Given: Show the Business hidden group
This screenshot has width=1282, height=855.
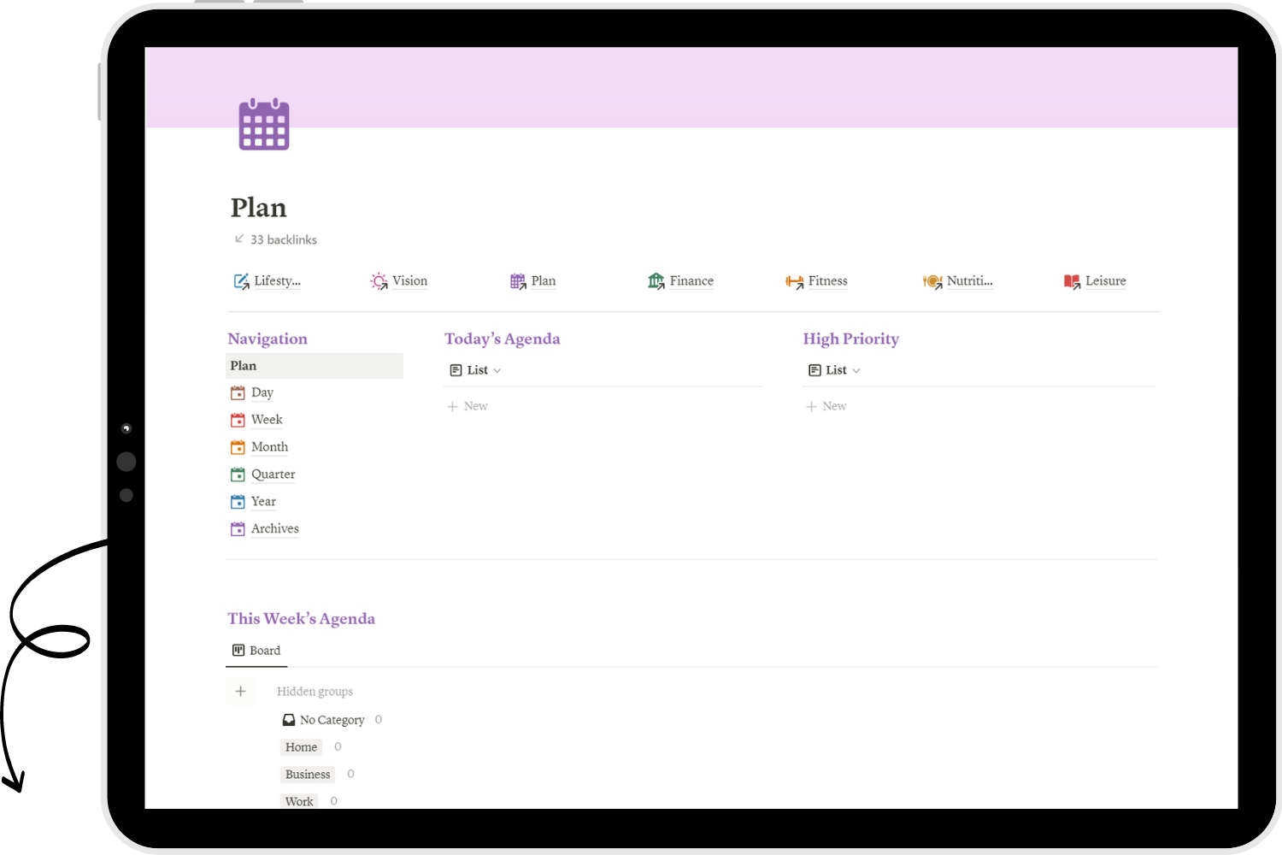Looking at the screenshot, I should point(308,775).
